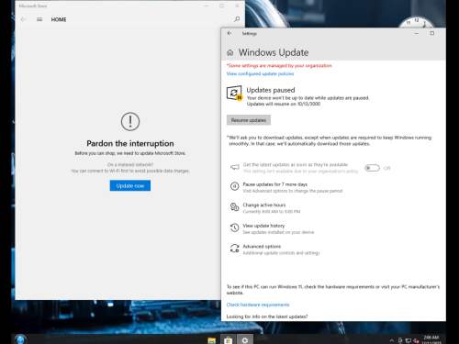Image resolution: width=459 pixels, height=344 pixels.
Task: Click the update history clock icon
Action: coord(235,227)
